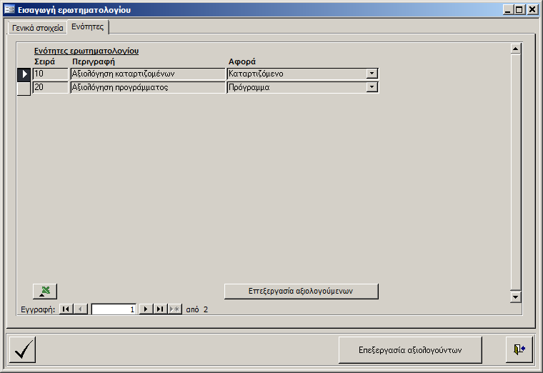
Task: Click the Αξιολόγηση προγράμματος description field
Action: 147,88
